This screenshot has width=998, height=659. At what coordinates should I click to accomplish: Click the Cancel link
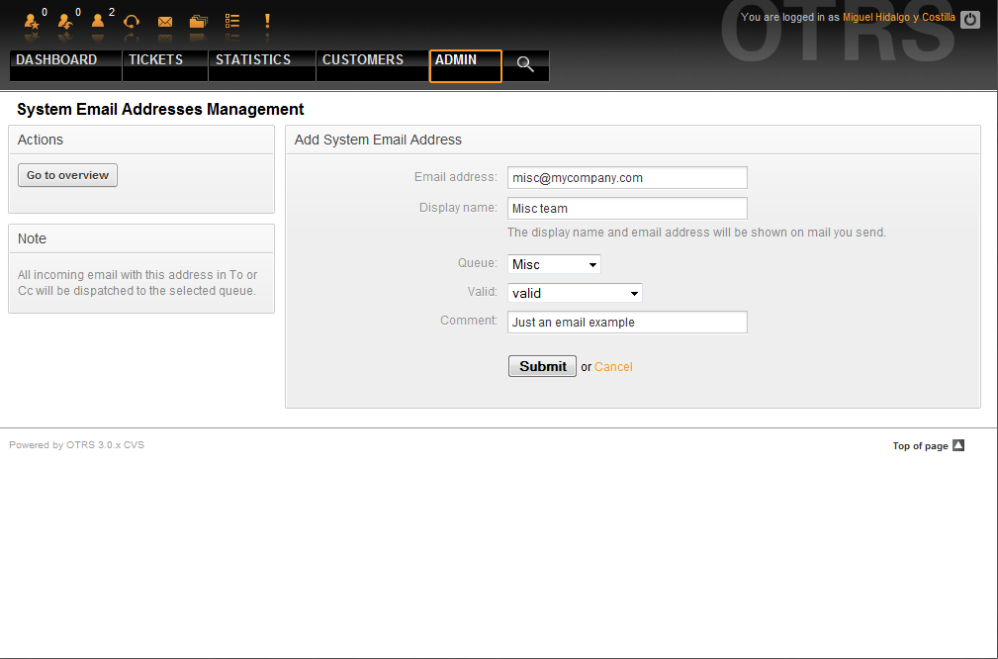point(613,367)
